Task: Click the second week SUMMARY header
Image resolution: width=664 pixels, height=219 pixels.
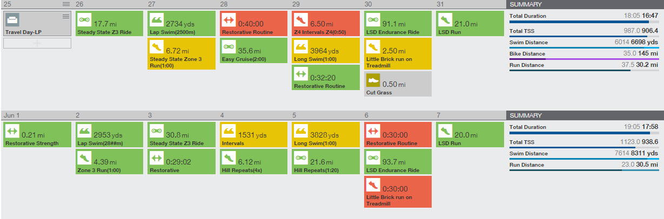Action: (585, 115)
